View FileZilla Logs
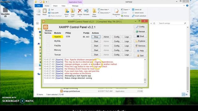Screen dimensions: 198x111 pos(127,46)
